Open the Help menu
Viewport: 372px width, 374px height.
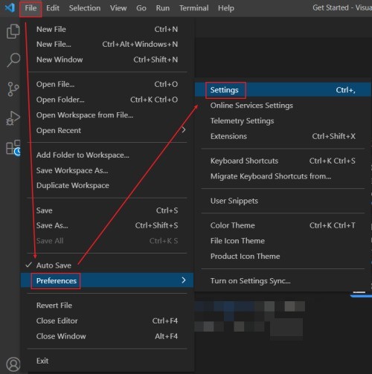(226, 8)
